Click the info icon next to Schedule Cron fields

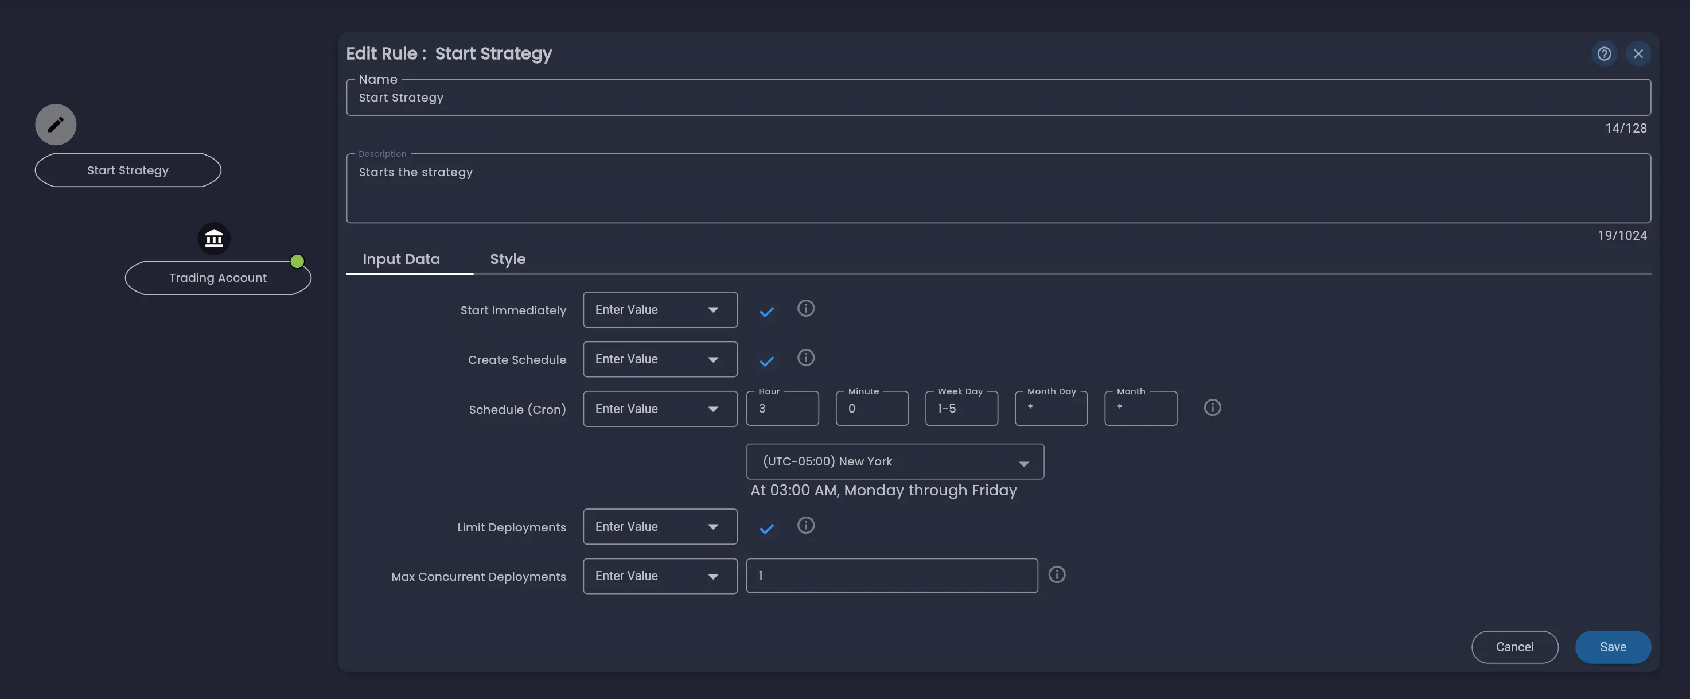coord(1212,407)
